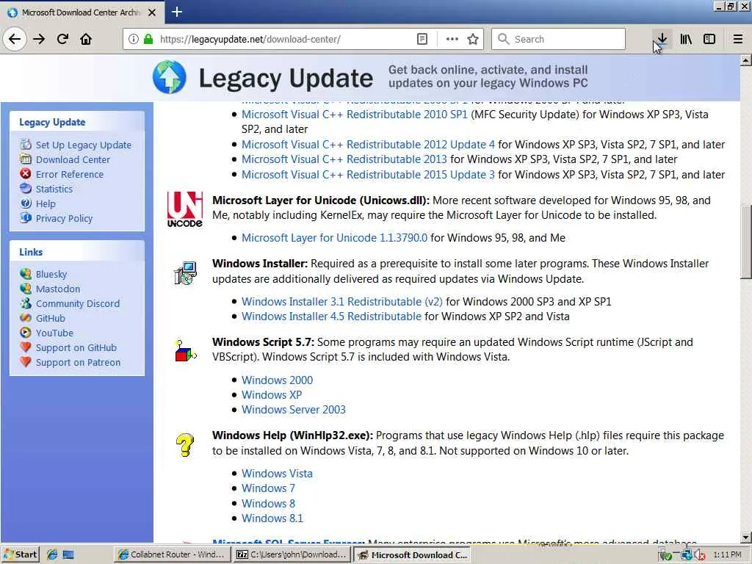Open the browser Home page icon

(86, 39)
